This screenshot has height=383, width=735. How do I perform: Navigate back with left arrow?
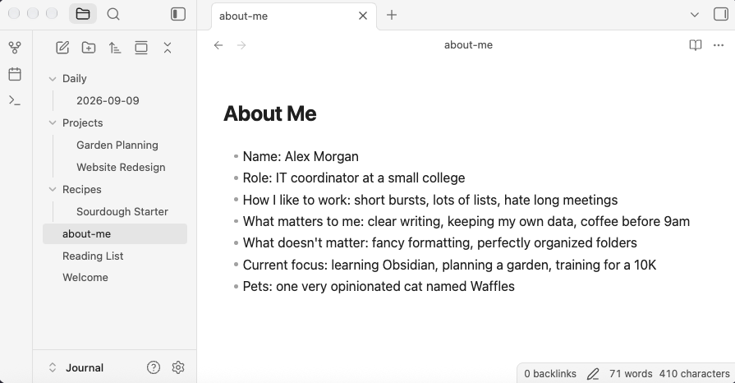[218, 45]
